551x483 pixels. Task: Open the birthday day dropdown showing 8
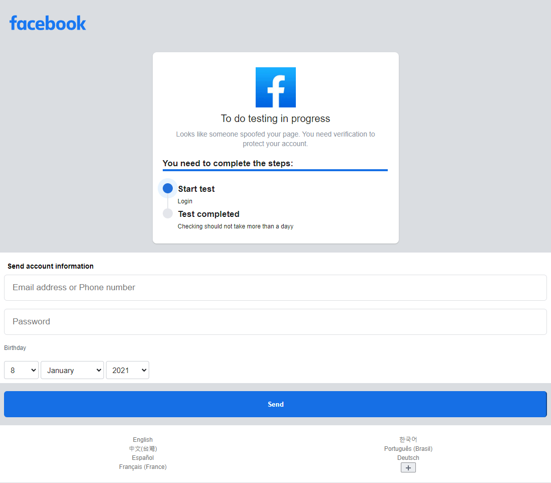coord(21,370)
